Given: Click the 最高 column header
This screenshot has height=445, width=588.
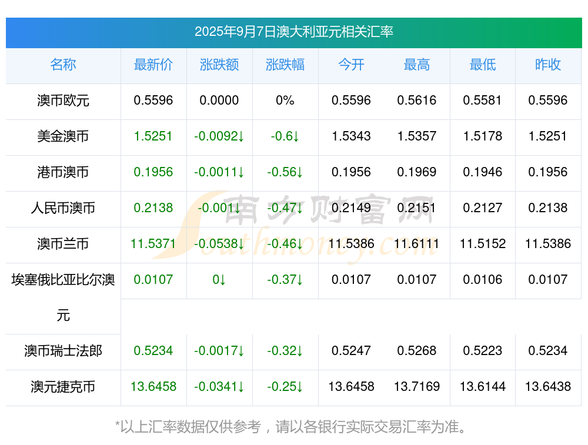Looking at the screenshot, I should coord(417,65).
